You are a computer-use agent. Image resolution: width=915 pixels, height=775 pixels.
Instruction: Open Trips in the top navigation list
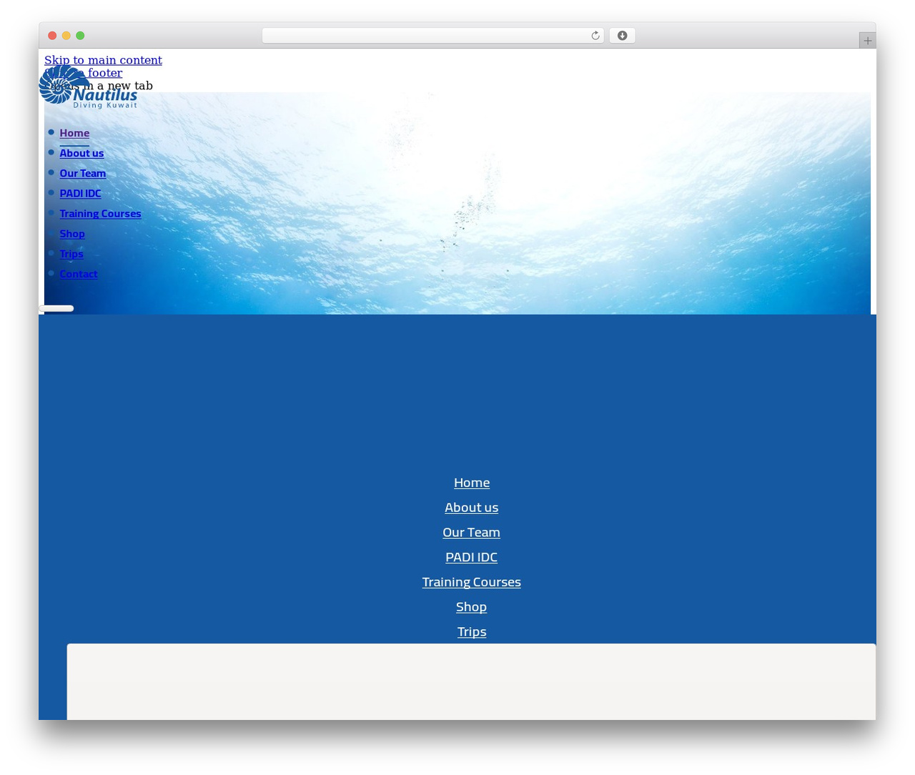tap(71, 253)
